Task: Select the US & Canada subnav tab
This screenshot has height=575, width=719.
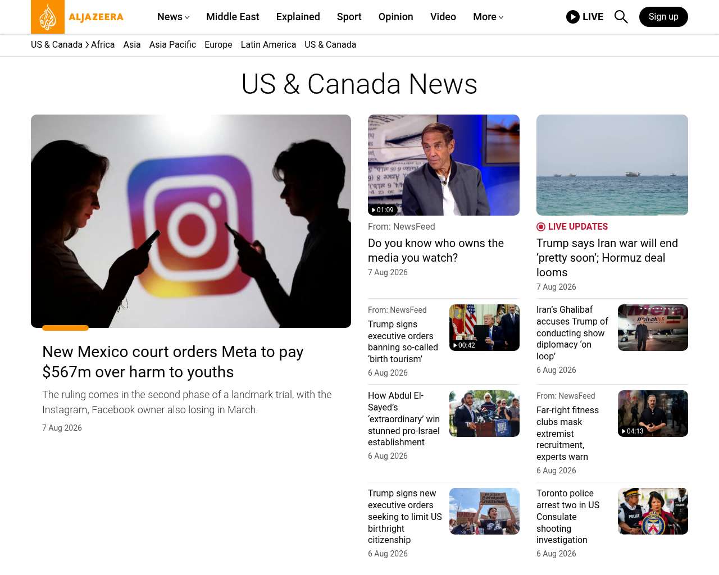Action: point(330,45)
